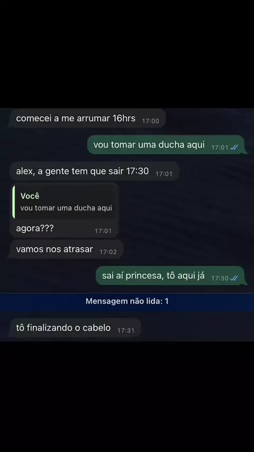
Task: Click the 17:30 timestamp on the 'princesa' message
Action: (220, 278)
